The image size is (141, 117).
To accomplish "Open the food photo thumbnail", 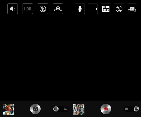I will pos(8,109).
